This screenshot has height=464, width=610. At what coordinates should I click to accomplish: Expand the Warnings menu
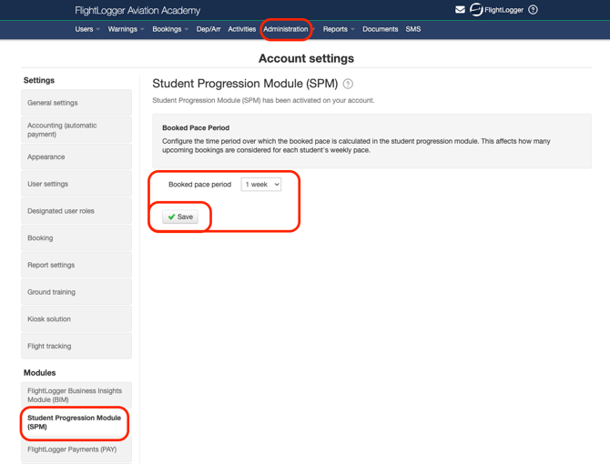(126, 29)
